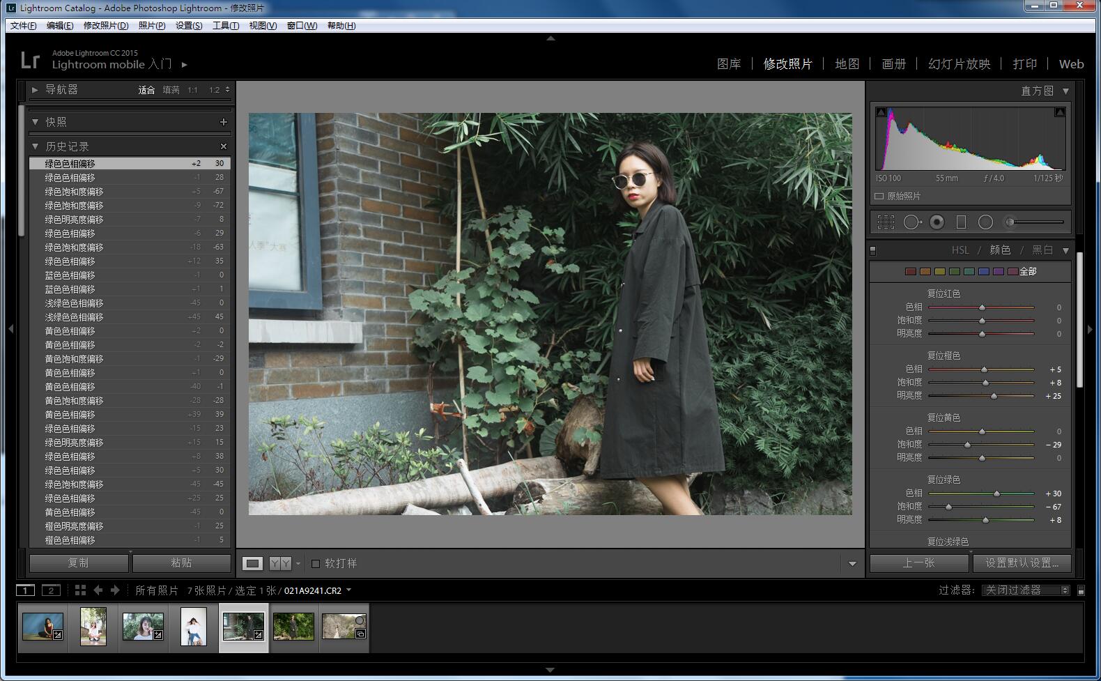1101x681 pixels.
Task: Click the 上一张 previous settings button
Action: point(919,563)
